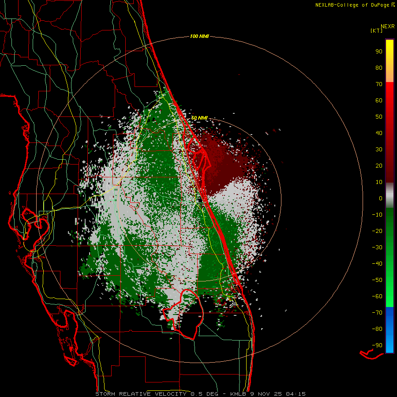Screen dimensions: 397x397
Task: Click the positive 60 scale value
Action: [379, 100]
